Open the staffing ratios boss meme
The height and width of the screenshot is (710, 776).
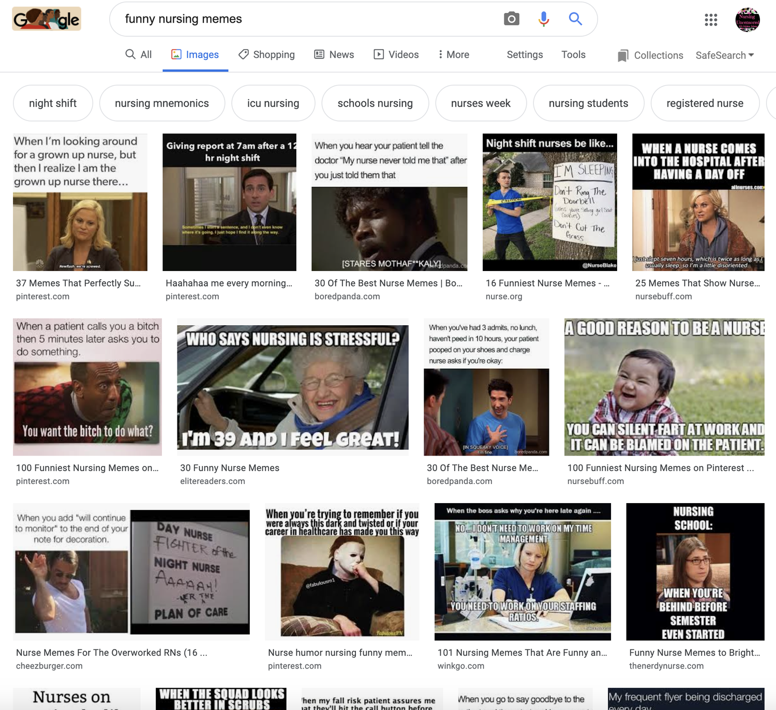tap(523, 572)
